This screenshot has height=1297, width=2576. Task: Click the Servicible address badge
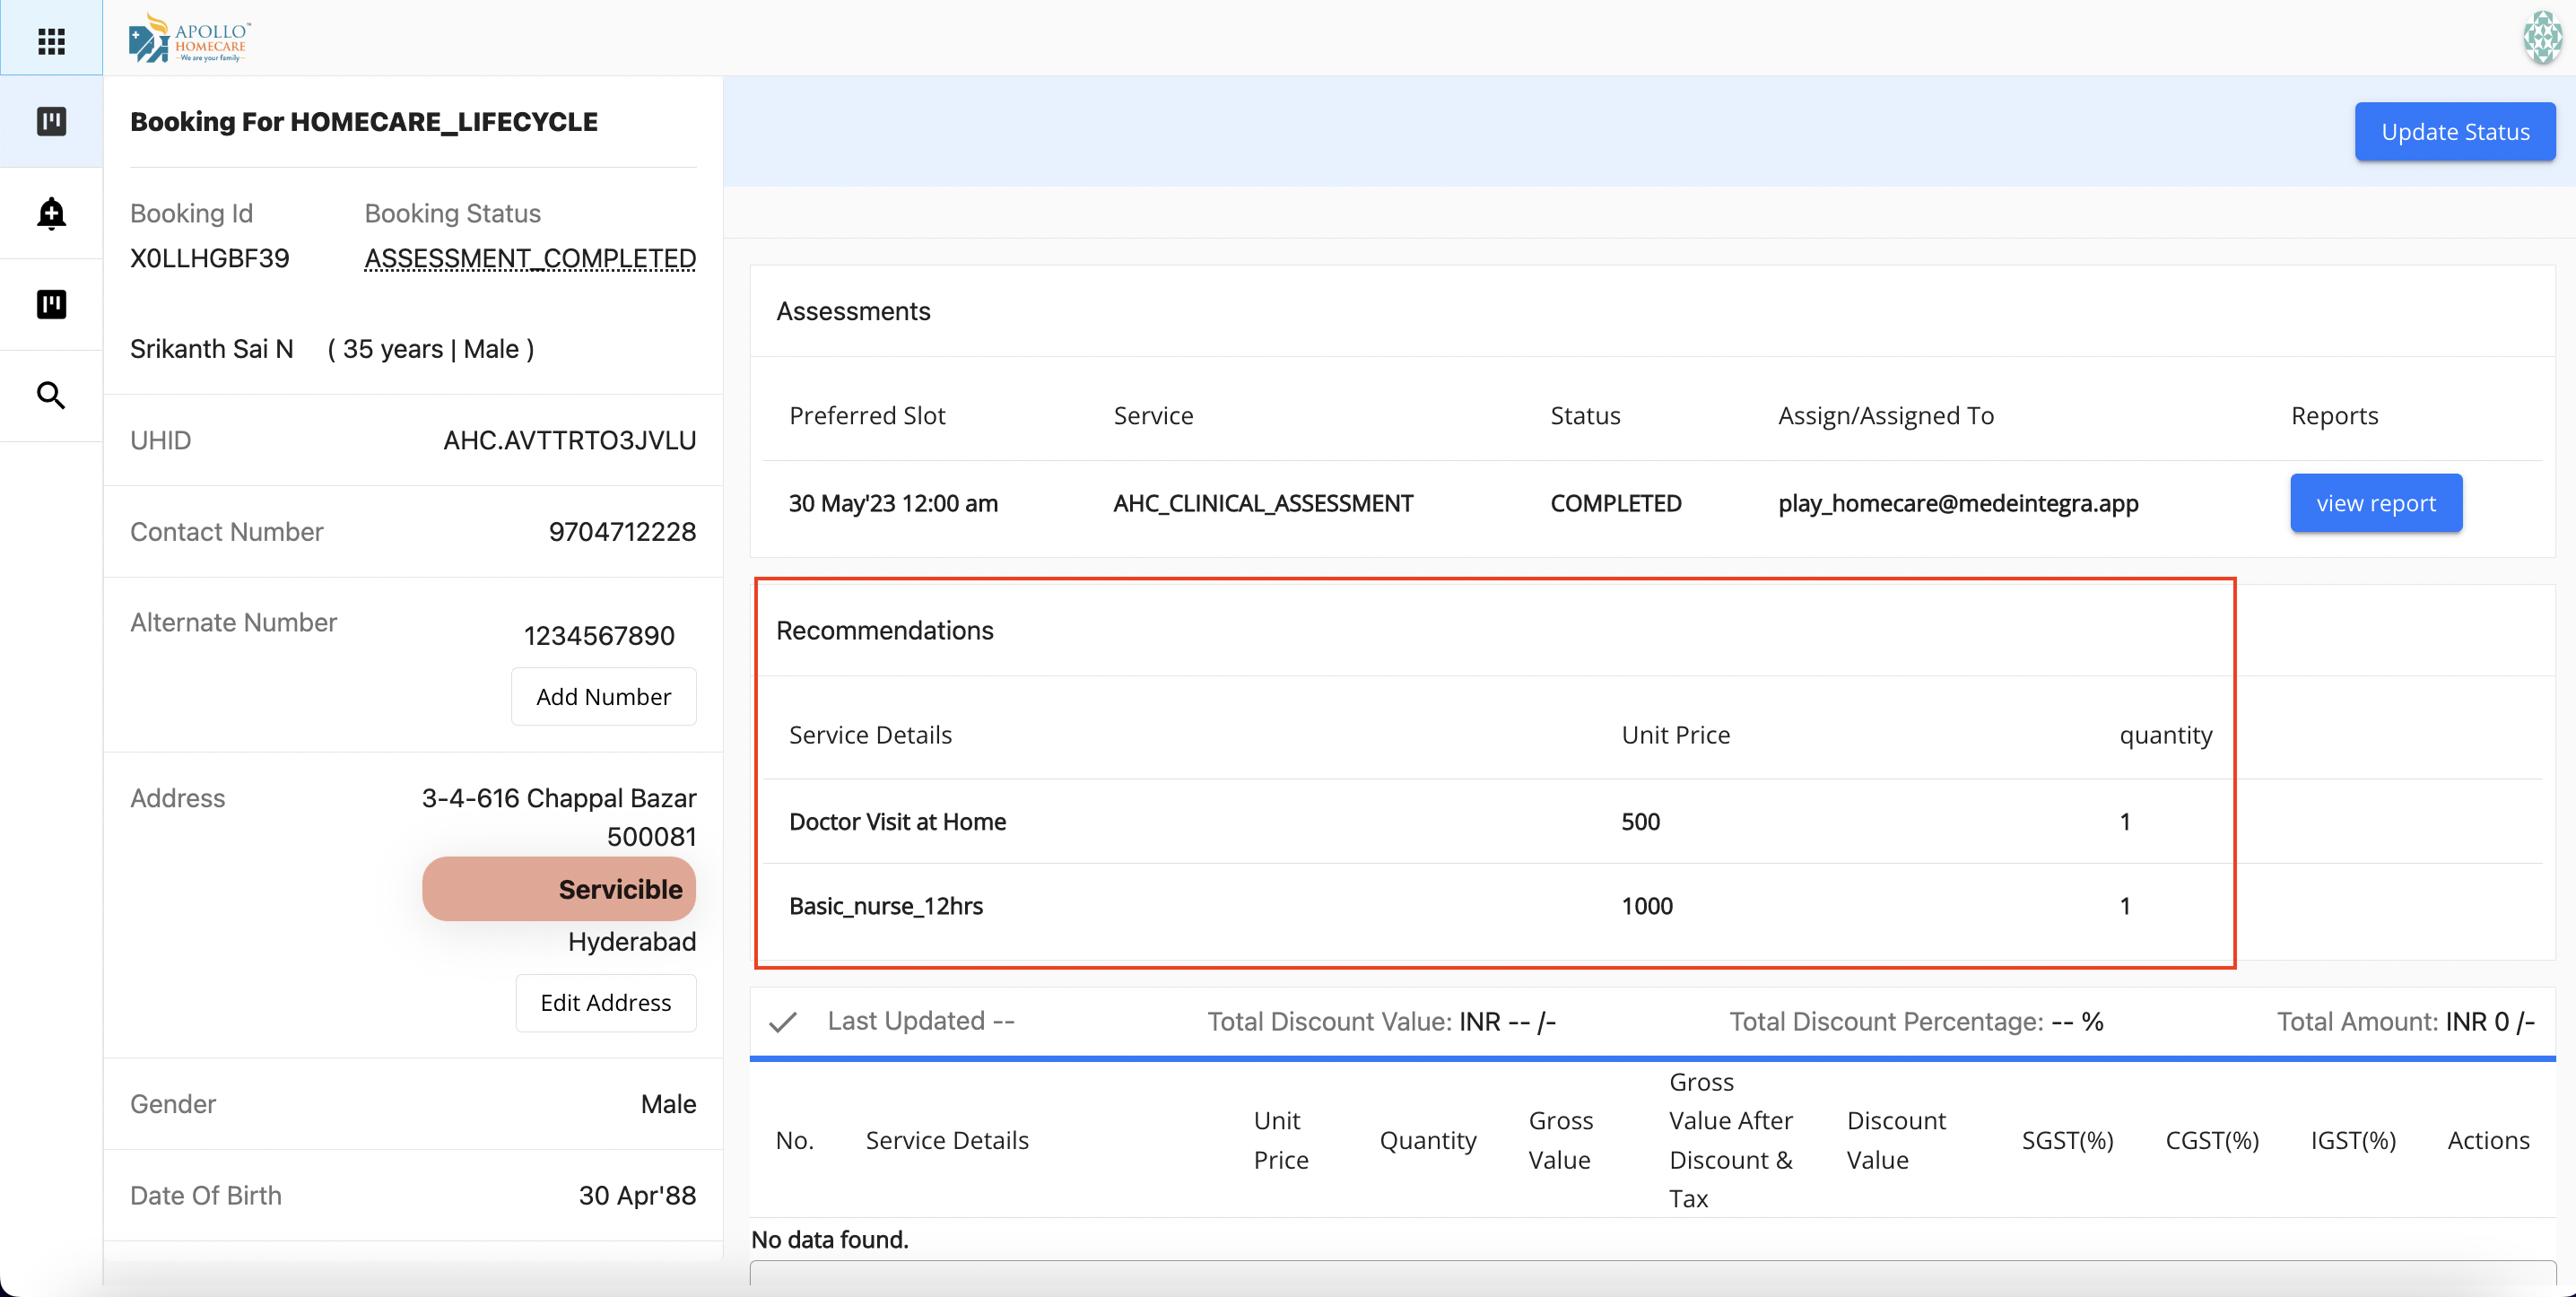tap(558, 889)
